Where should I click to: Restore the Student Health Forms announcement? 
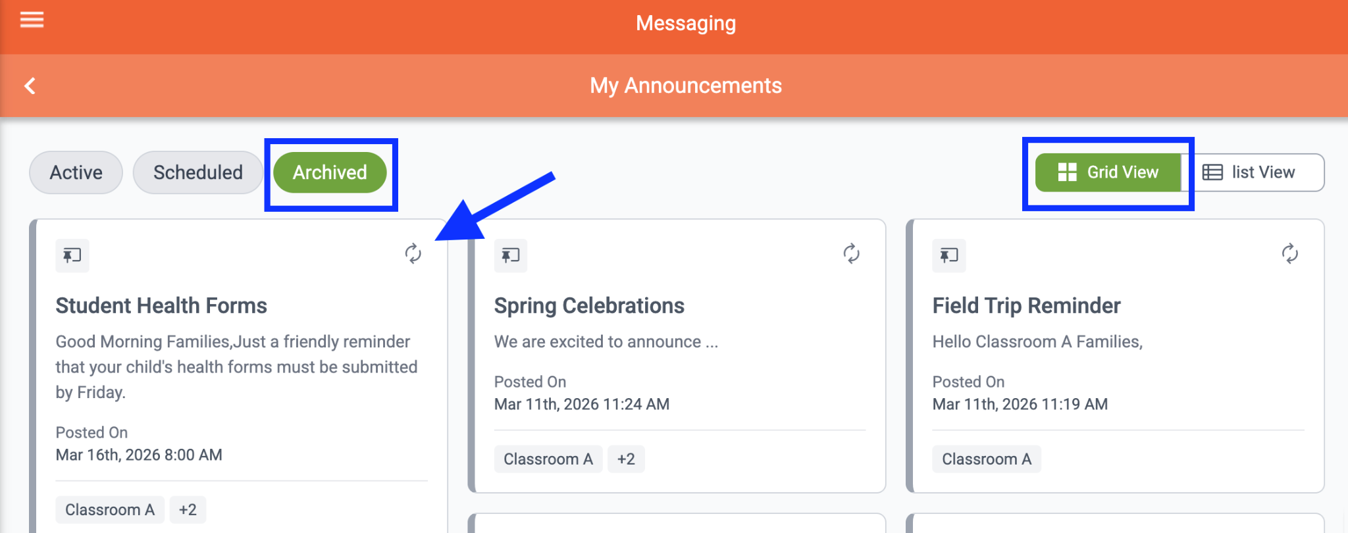[413, 253]
